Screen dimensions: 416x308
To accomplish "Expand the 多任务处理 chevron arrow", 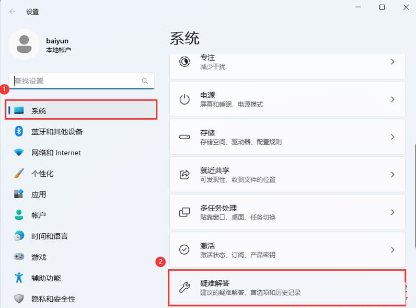I will [x=392, y=212].
